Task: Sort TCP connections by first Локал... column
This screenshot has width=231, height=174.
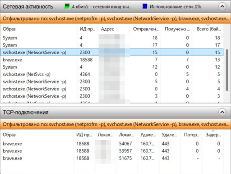Action: (x=105, y=135)
